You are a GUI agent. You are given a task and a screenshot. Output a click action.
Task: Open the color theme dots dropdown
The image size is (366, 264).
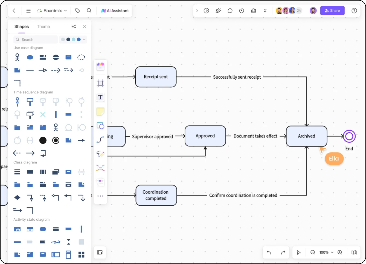click(x=73, y=39)
